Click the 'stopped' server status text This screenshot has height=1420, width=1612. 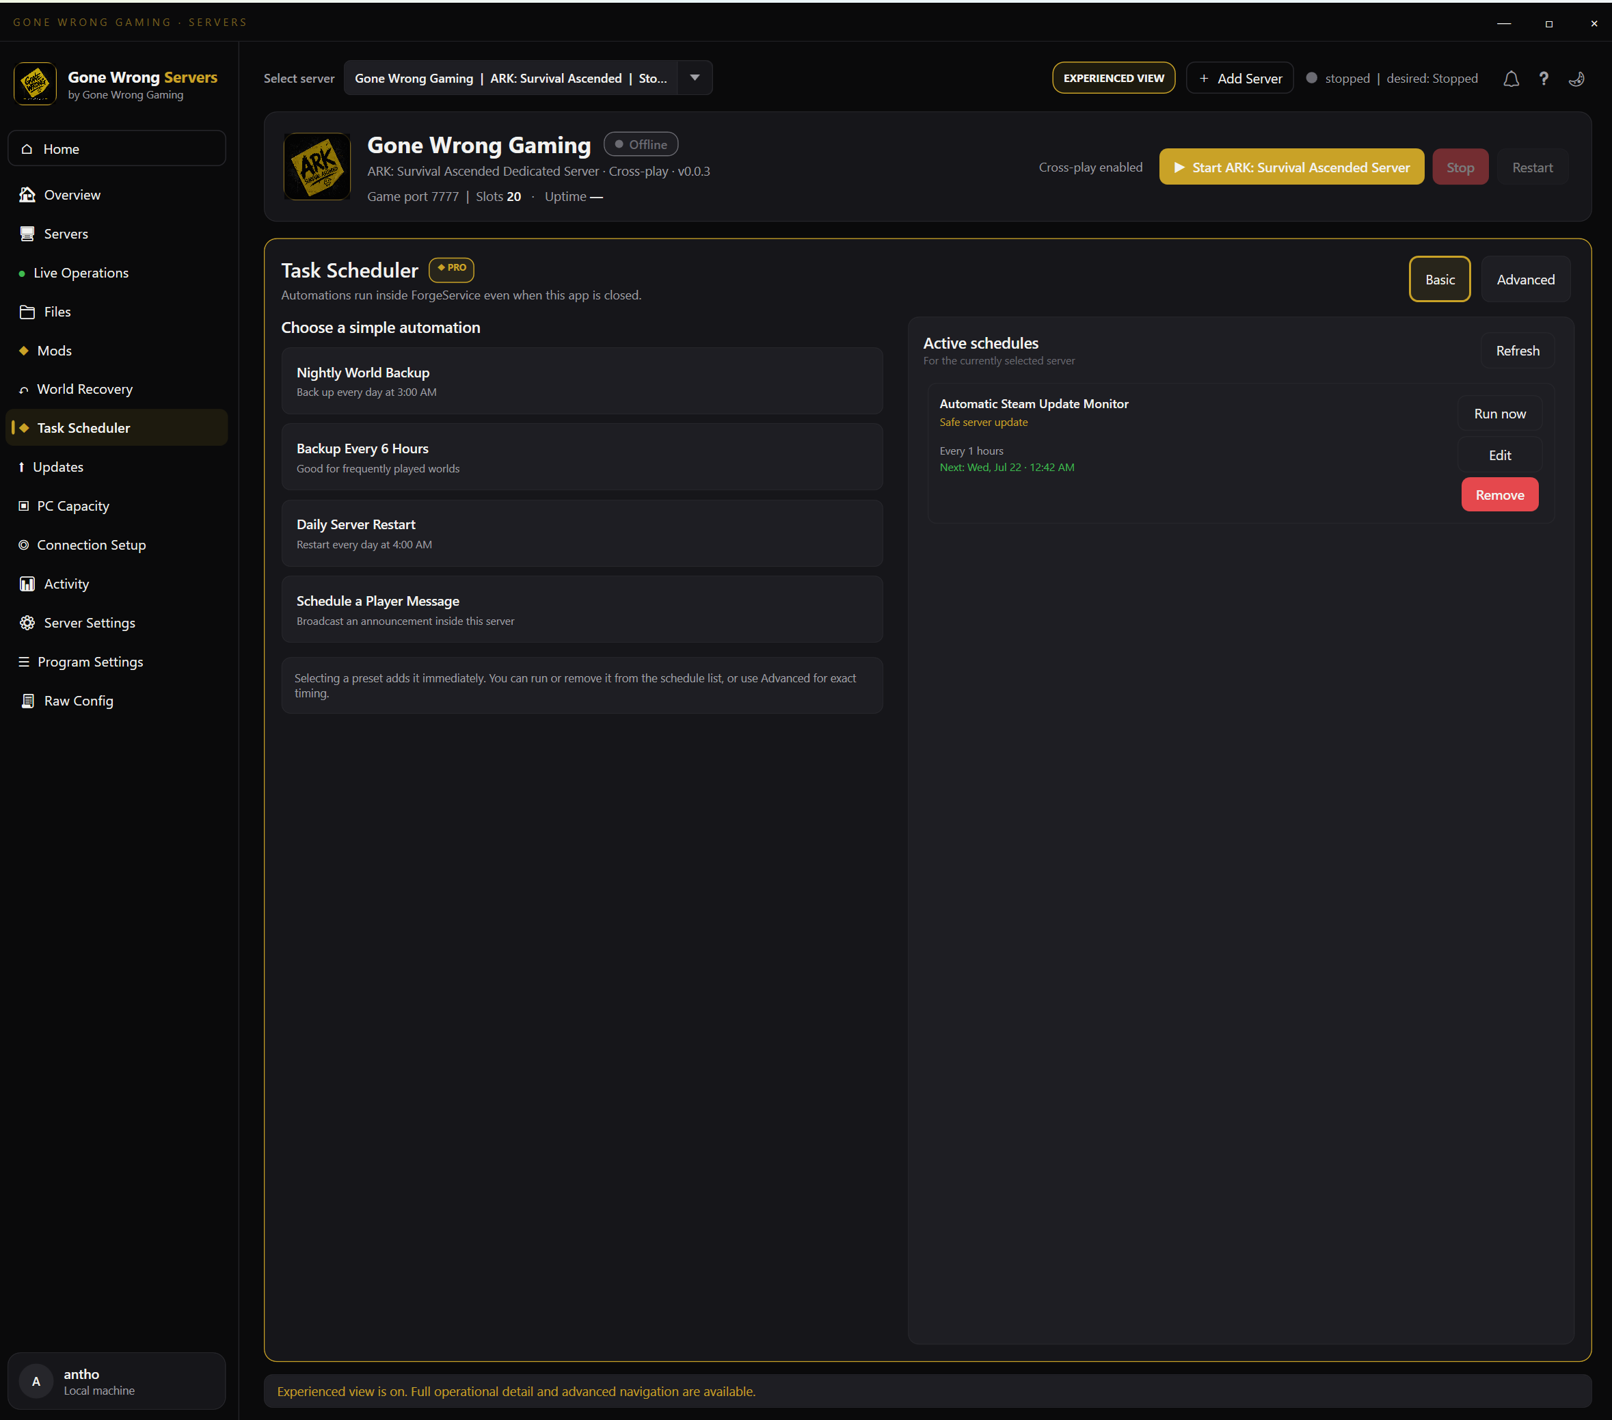1347,78
